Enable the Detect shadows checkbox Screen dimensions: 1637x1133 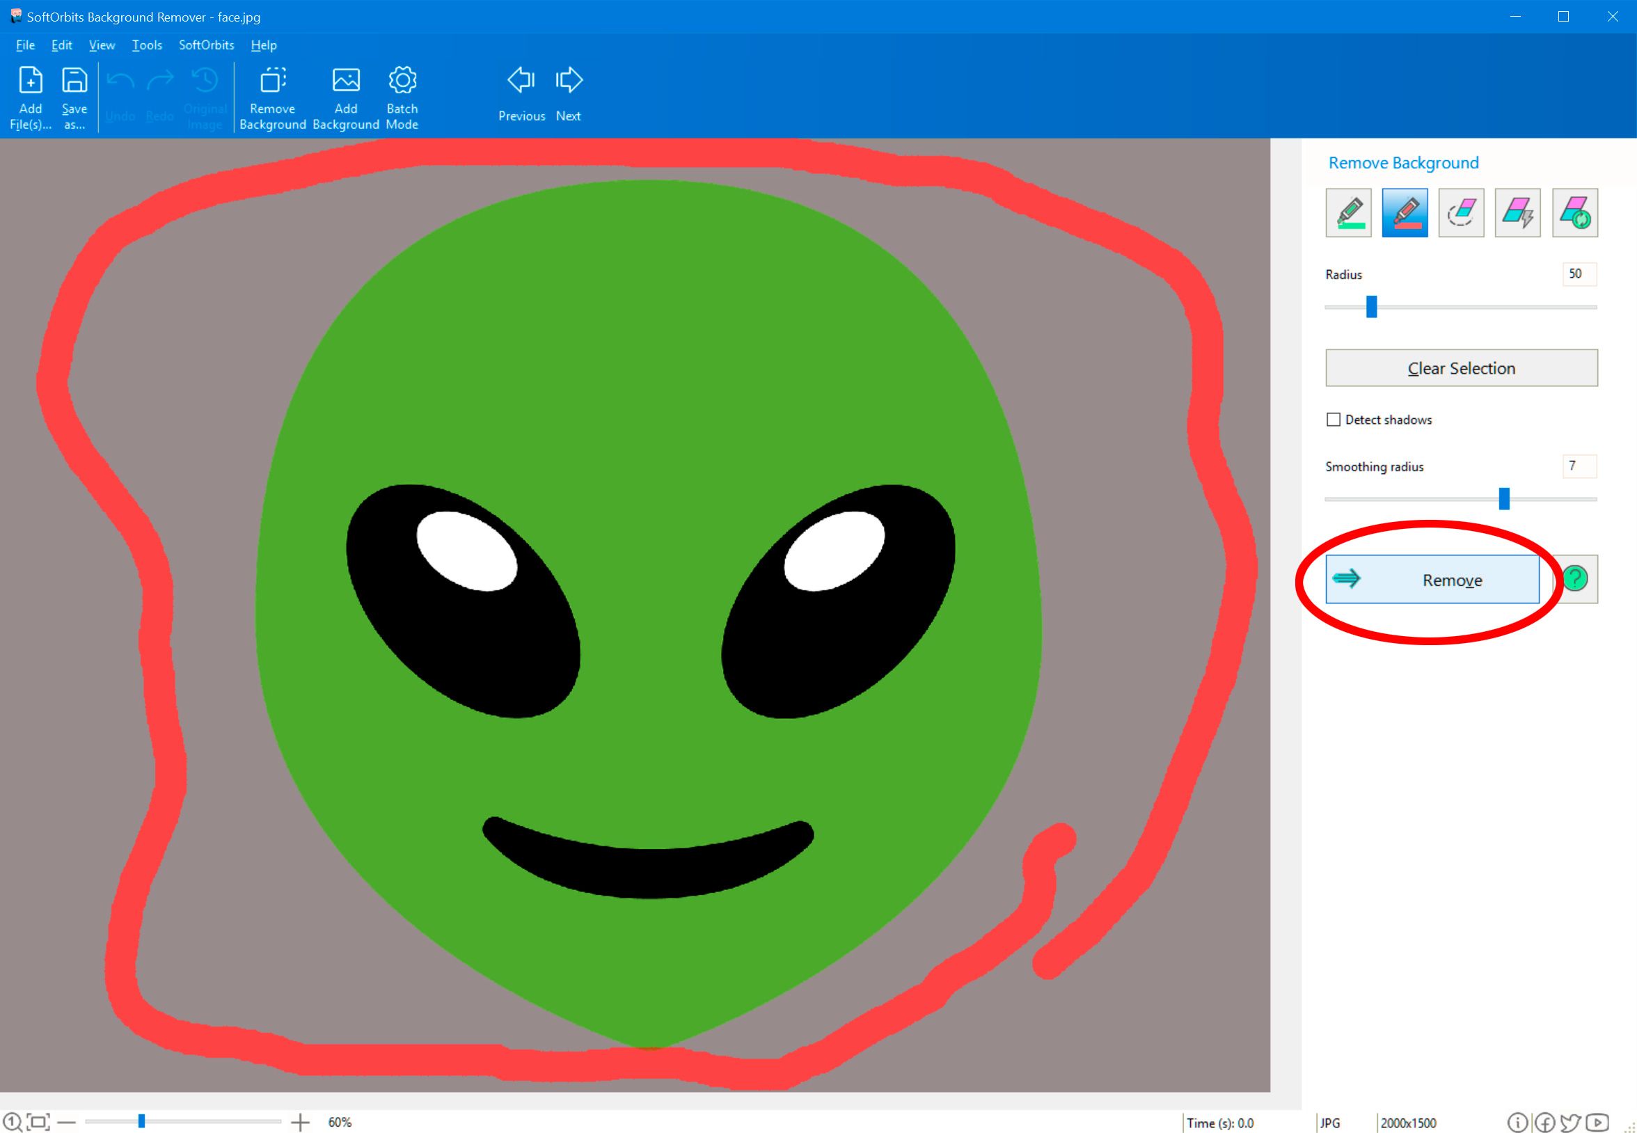coord(1332,419)
